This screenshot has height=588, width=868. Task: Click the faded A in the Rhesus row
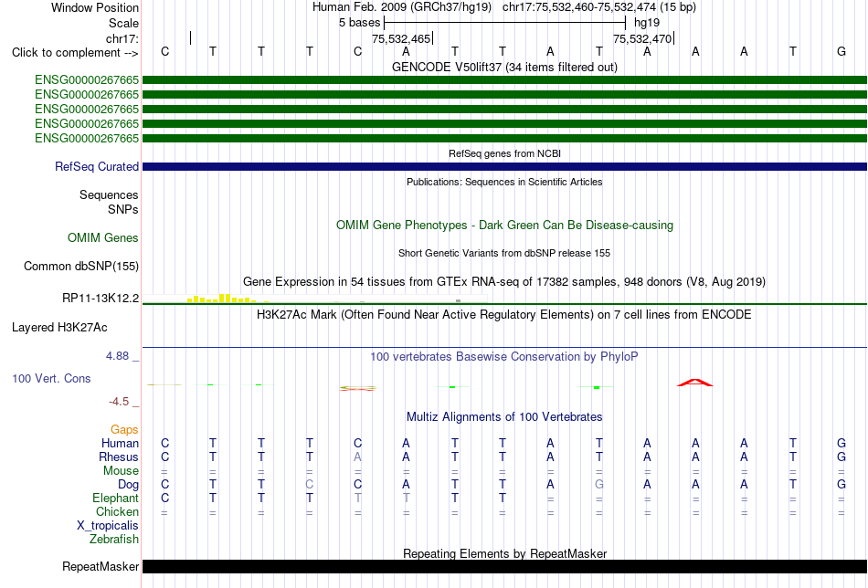pyautogui.click(x=357, y=457)
